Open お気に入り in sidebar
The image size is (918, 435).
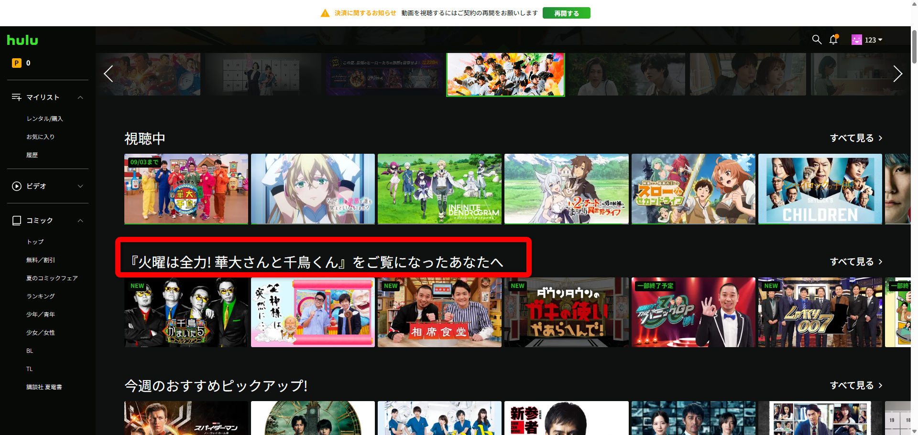click(40, 137)
